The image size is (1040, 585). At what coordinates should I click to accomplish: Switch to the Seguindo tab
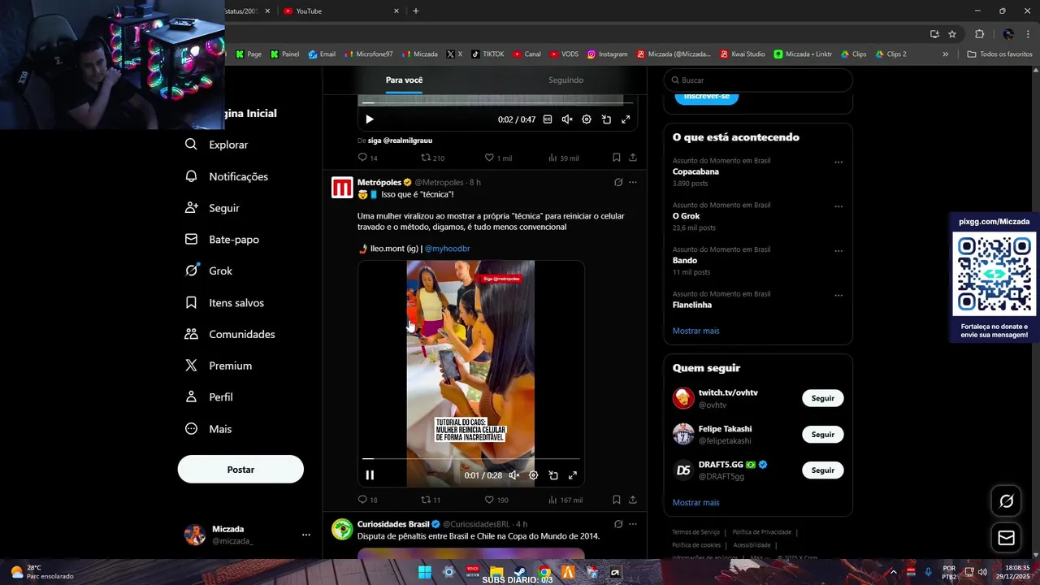(565, 80)
